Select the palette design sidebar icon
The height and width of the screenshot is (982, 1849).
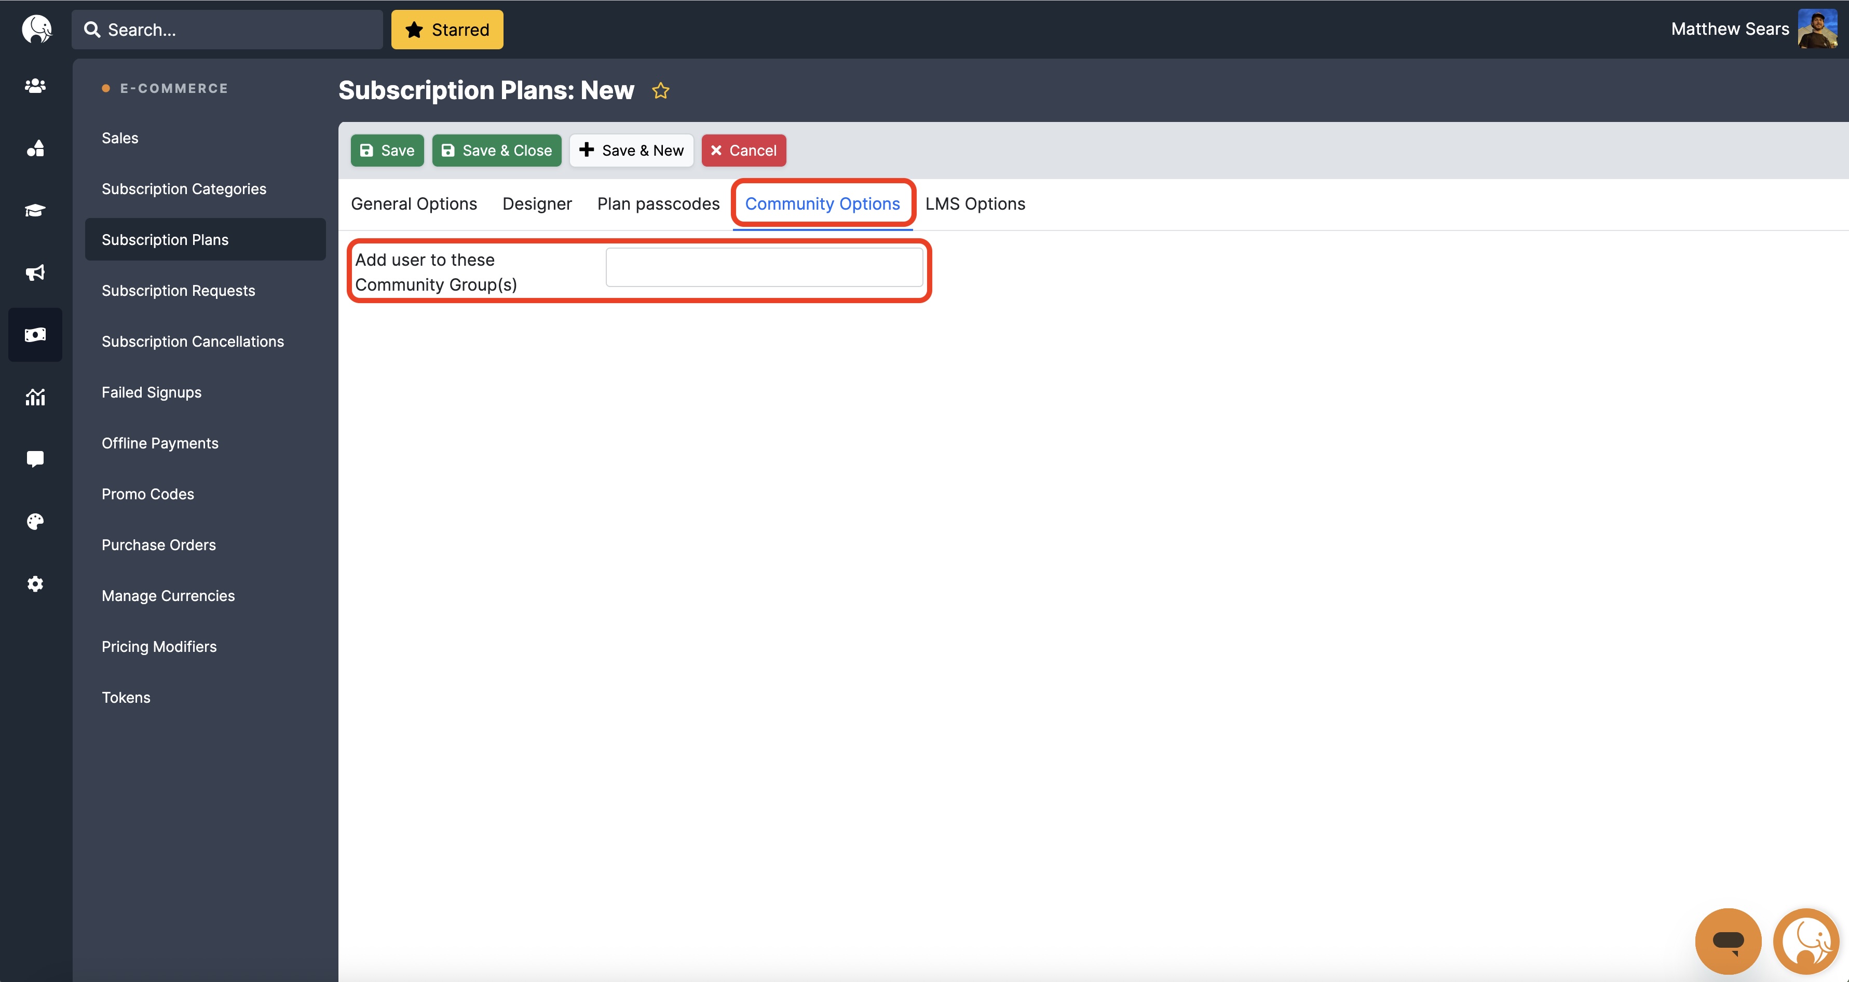pyautogui.click(x=35, y=522)
